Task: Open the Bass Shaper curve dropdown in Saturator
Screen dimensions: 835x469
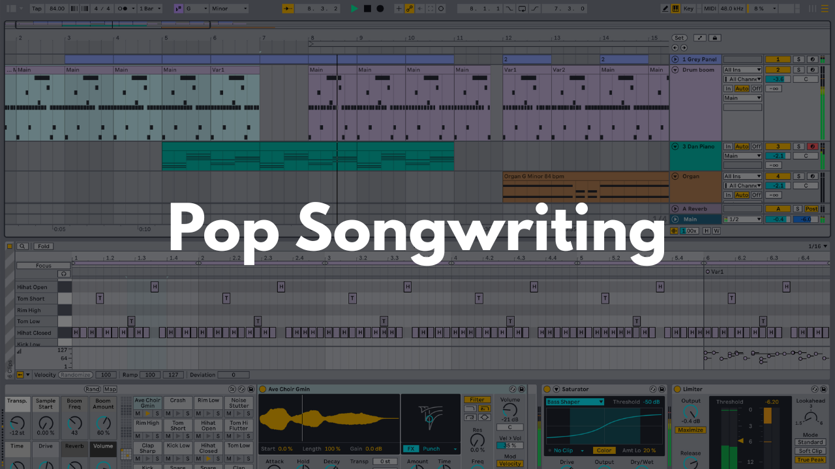Action: pyautogui.click(x=575, y=402)
